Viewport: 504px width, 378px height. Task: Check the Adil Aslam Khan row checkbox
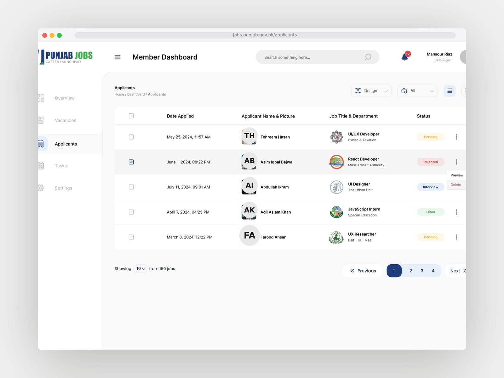click(x=131, y=212)
